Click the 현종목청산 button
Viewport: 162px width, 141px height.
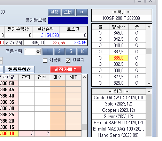[20, 70]
